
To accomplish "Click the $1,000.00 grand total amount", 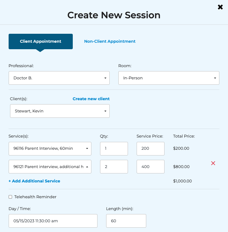I will 182,181.
